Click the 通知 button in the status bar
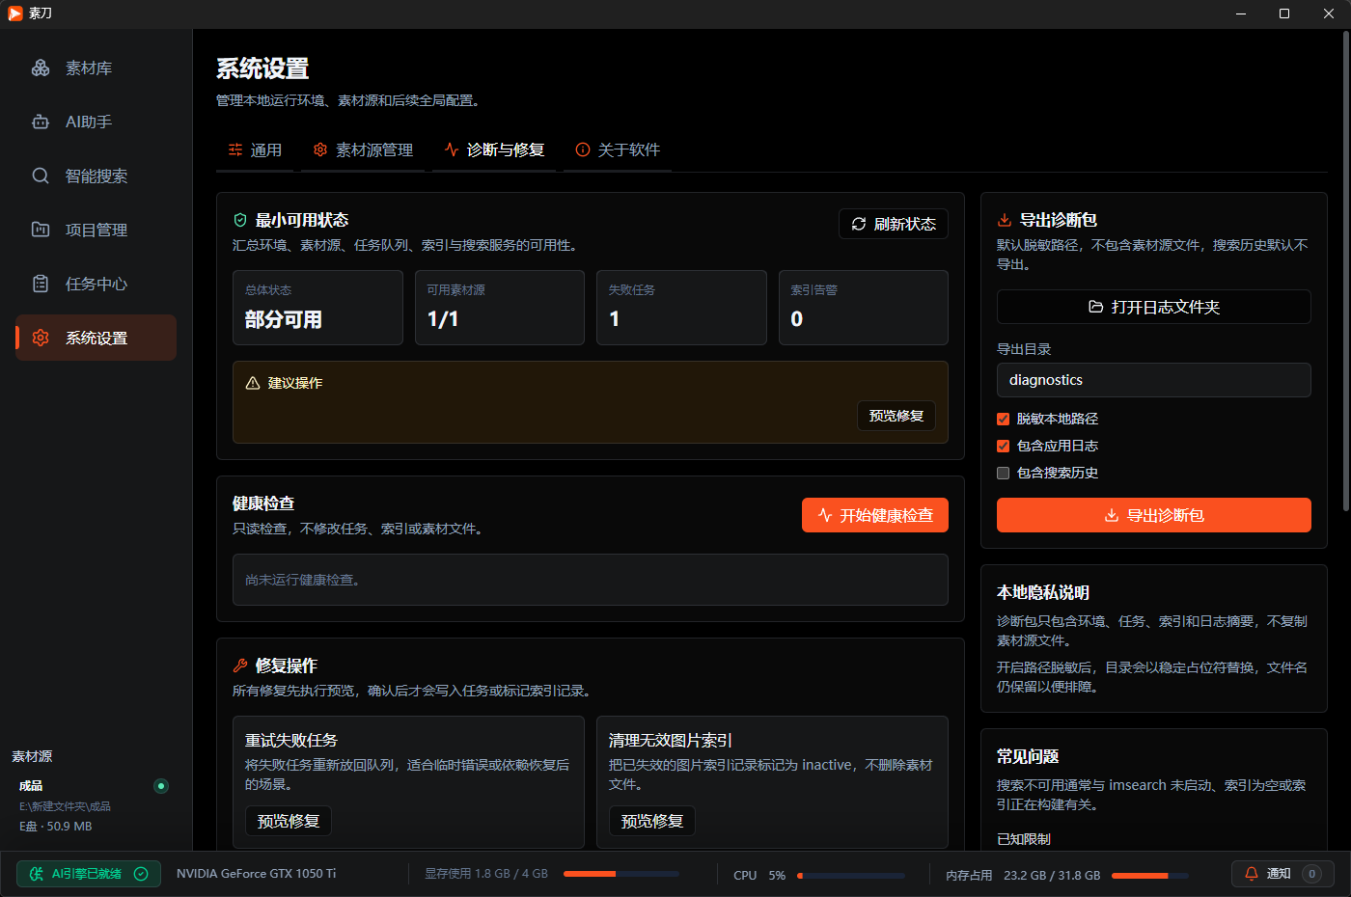This screenshot has width=1351, height=897. 1282,874
